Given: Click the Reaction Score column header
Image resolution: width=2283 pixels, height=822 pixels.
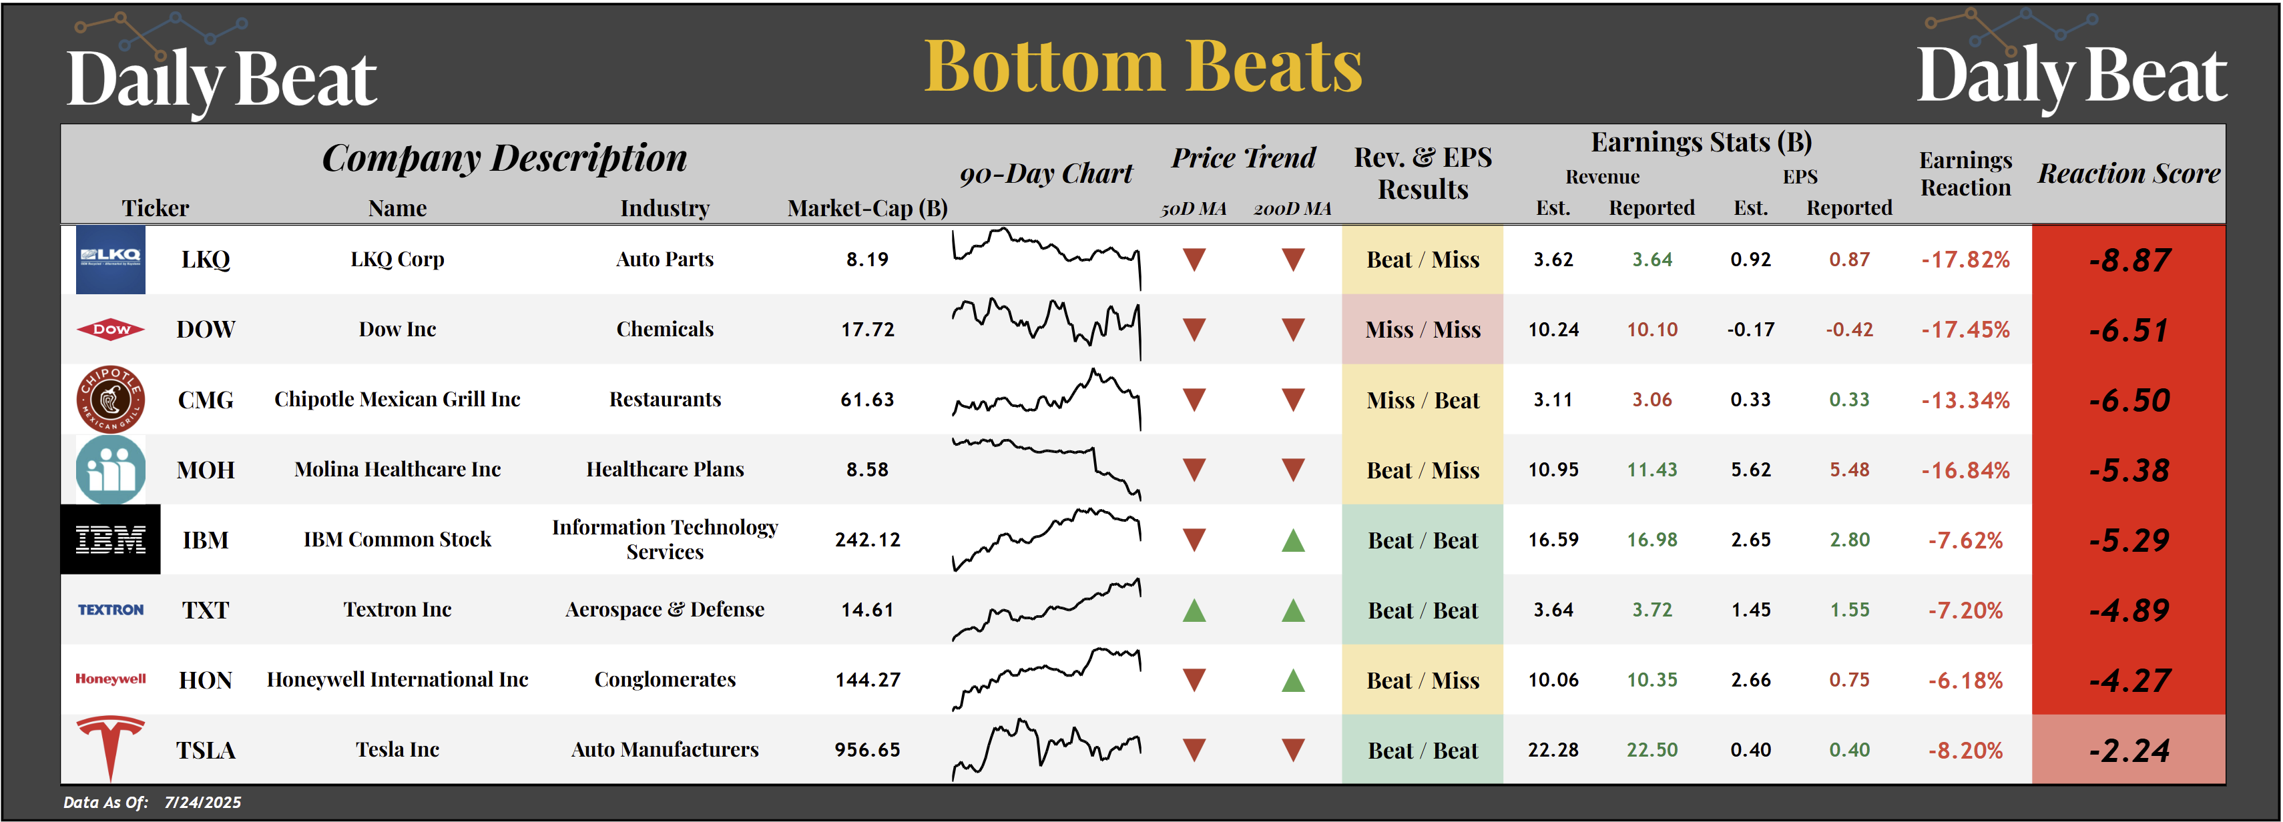Looking at the screenshot, I should (2128, 173).
